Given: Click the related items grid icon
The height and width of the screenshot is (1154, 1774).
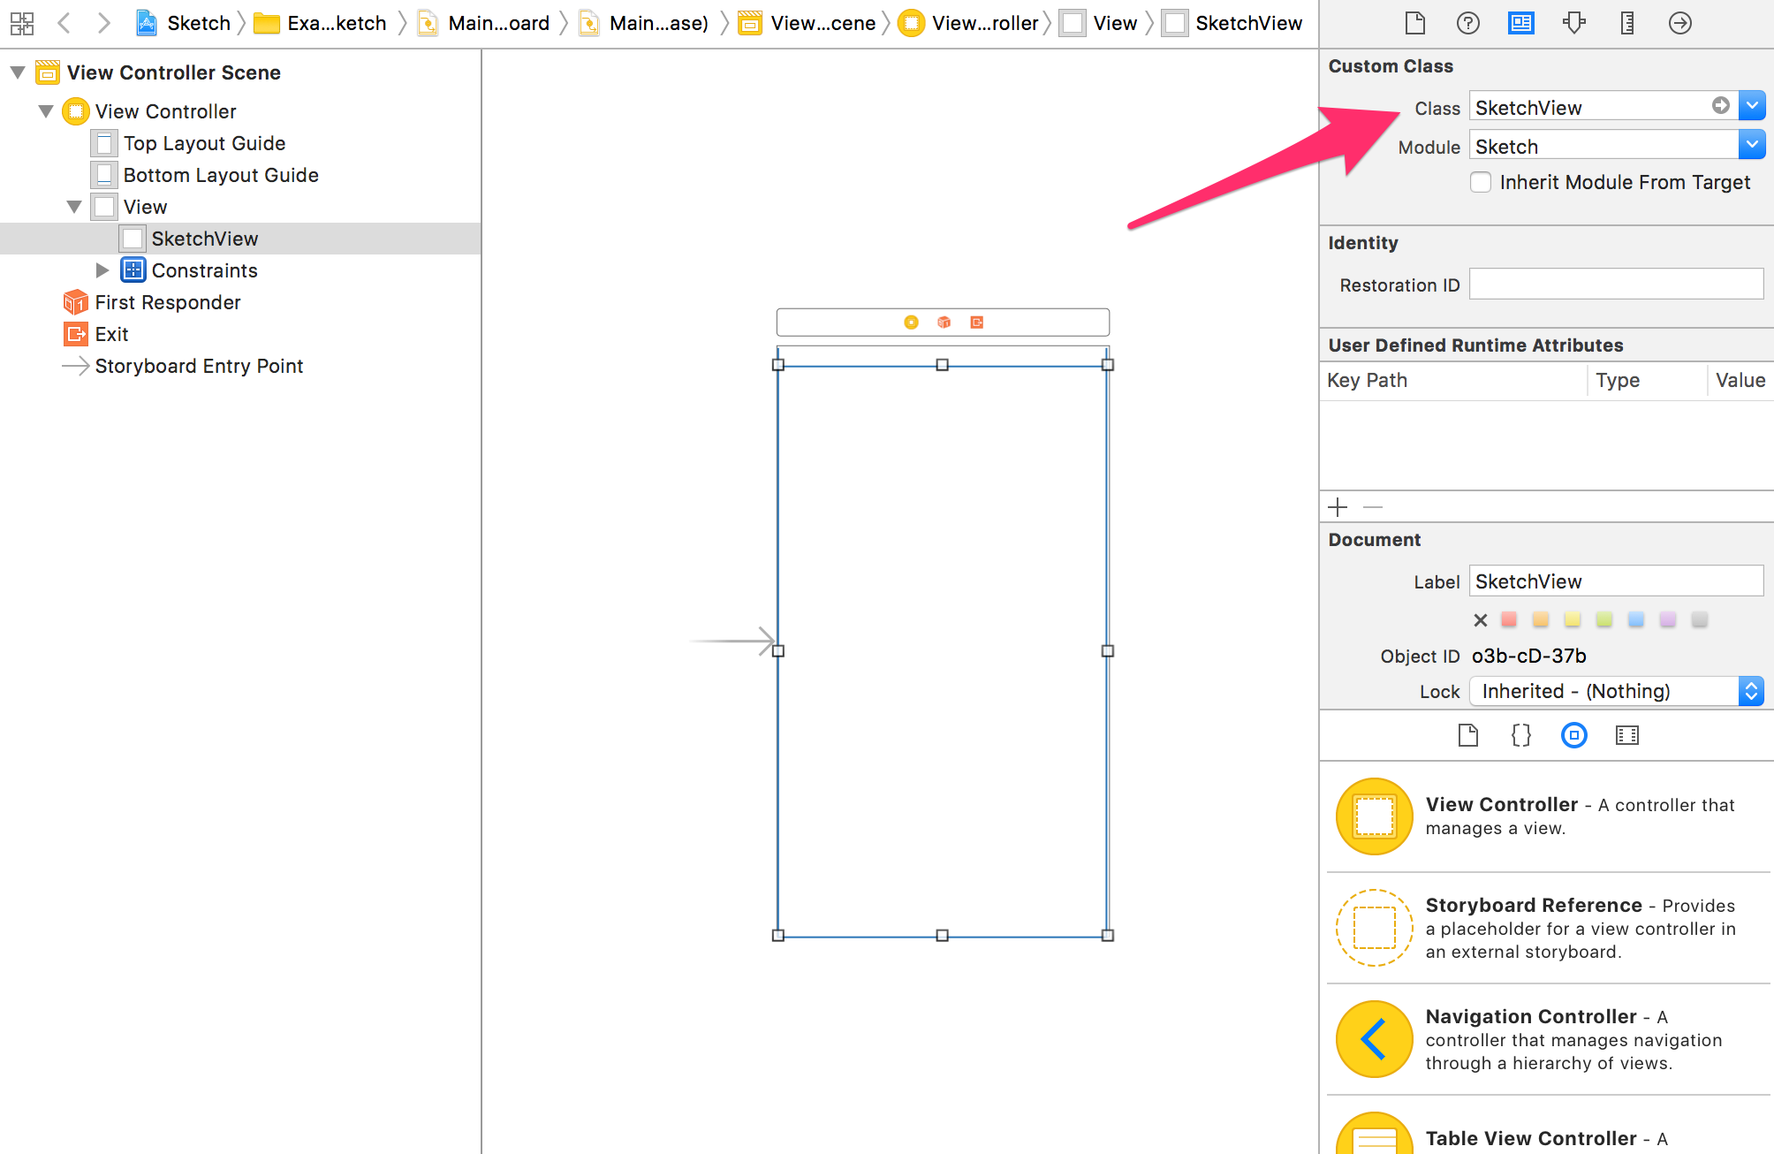Looking at the screenshot, I should [22, 23].
